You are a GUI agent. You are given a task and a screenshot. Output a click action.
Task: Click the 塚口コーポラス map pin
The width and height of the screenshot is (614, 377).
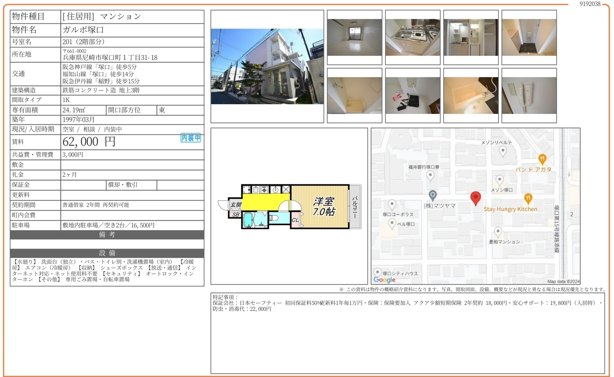(x=392, y=205)
